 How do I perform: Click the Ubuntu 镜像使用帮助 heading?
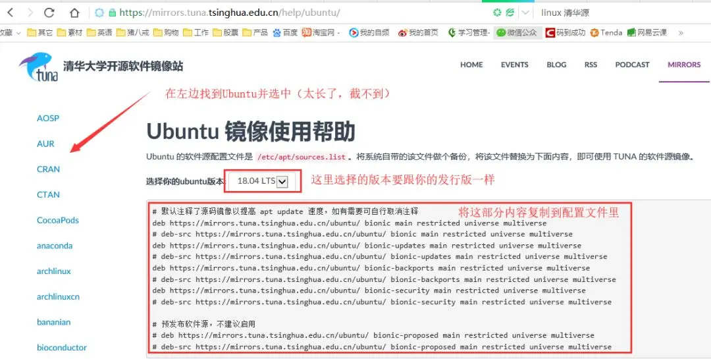250,132
